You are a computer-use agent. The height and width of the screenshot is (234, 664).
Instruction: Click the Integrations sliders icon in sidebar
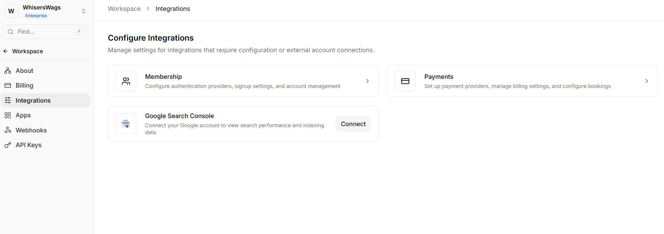tap(8, 101)
